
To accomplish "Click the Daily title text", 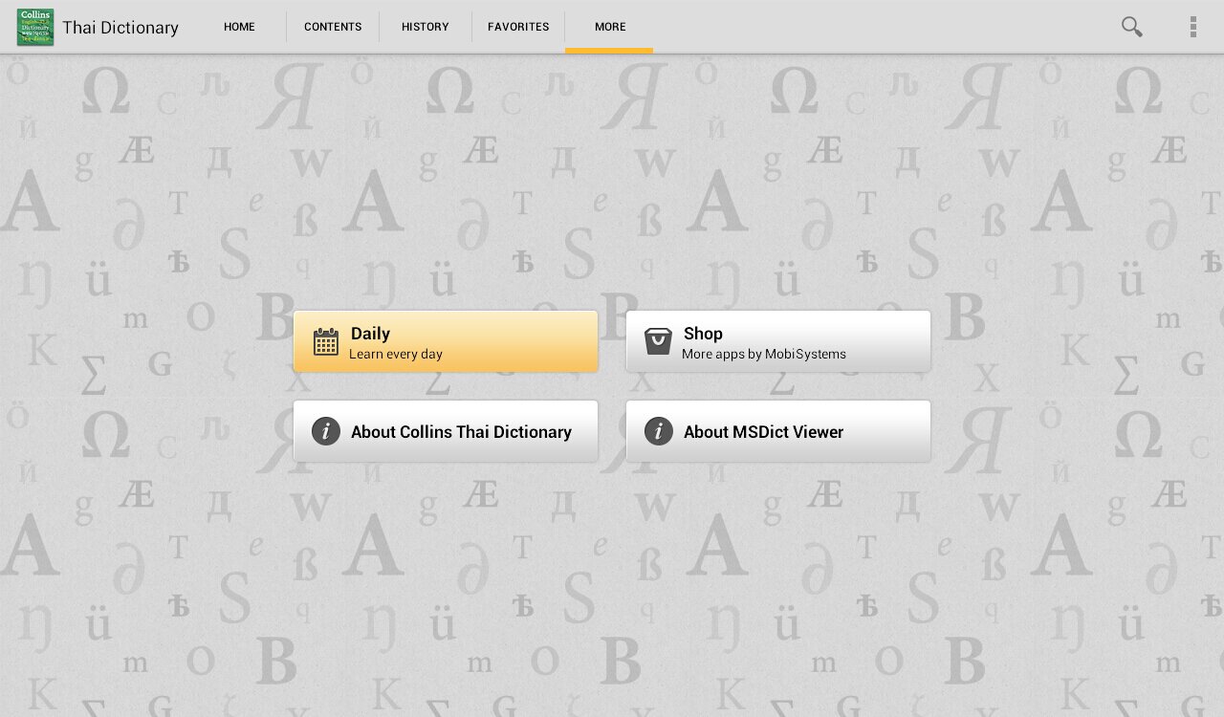I will coord(370,334).
